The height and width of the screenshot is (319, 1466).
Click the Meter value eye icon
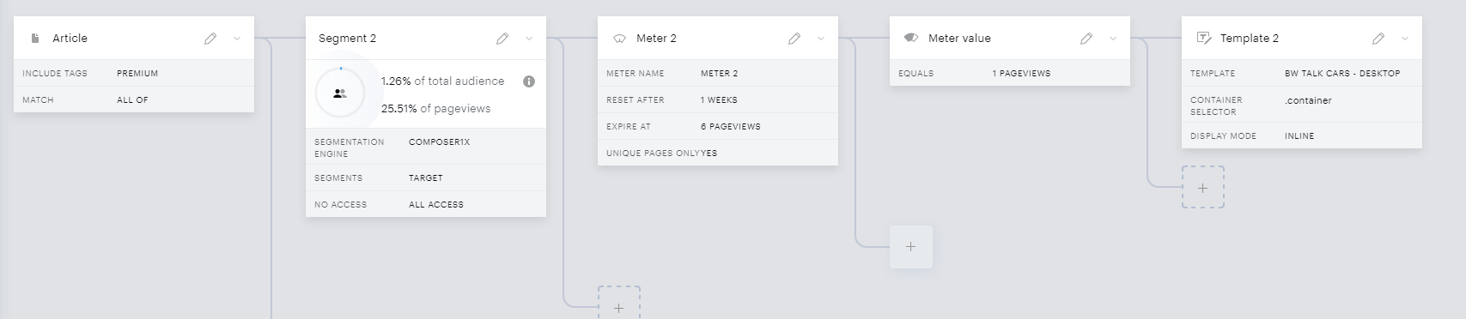(911, 39)
